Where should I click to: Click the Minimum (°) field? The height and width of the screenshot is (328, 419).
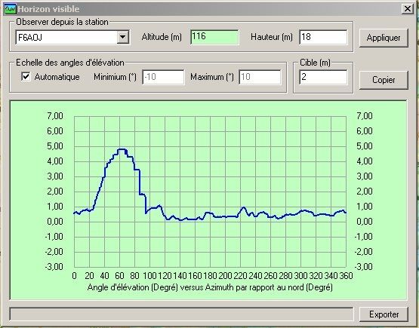(x=163, y=77)
